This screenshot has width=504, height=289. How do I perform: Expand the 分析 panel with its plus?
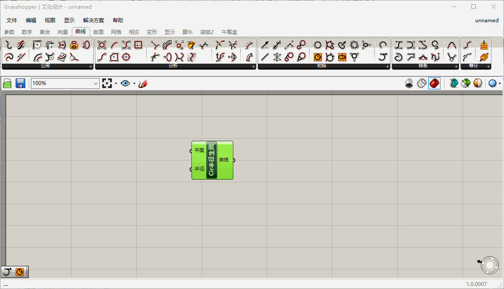point(253,67)
